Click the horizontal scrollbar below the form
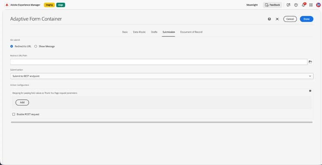This screenshot has width=322, height=165. coord(161,123)
